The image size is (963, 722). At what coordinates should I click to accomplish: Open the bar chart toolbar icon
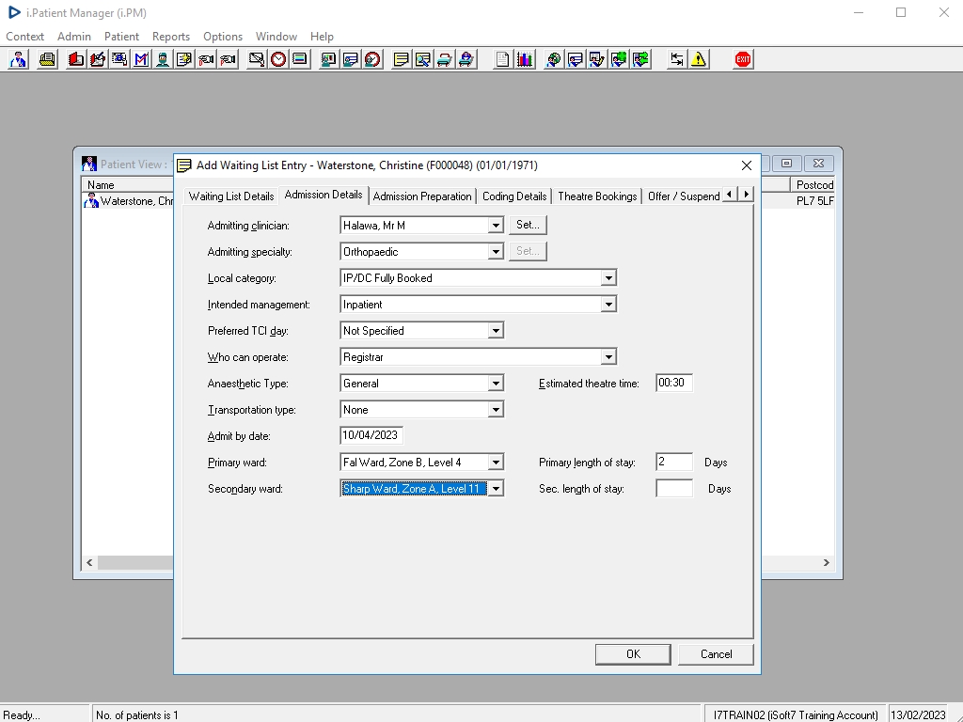click(525, 59)
